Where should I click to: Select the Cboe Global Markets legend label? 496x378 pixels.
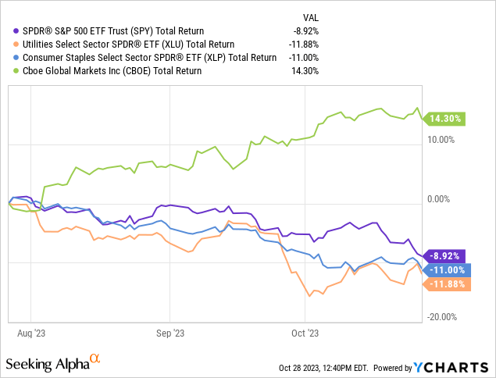coord(108,70)
